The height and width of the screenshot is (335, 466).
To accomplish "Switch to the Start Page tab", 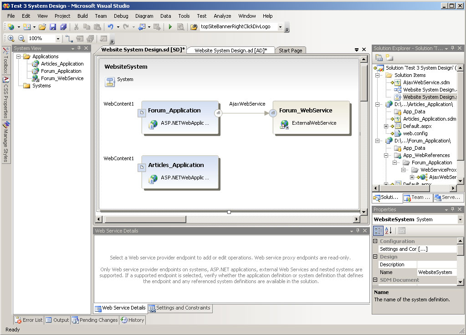I will tap(291, 51).
